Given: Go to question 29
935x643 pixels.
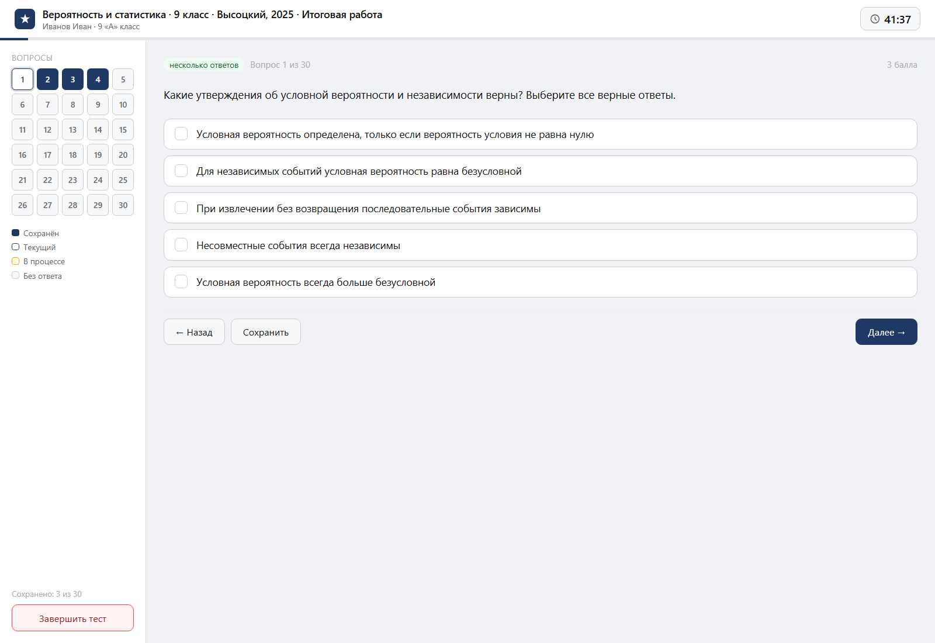Looking at the screenshot, I should pos(98,205).
